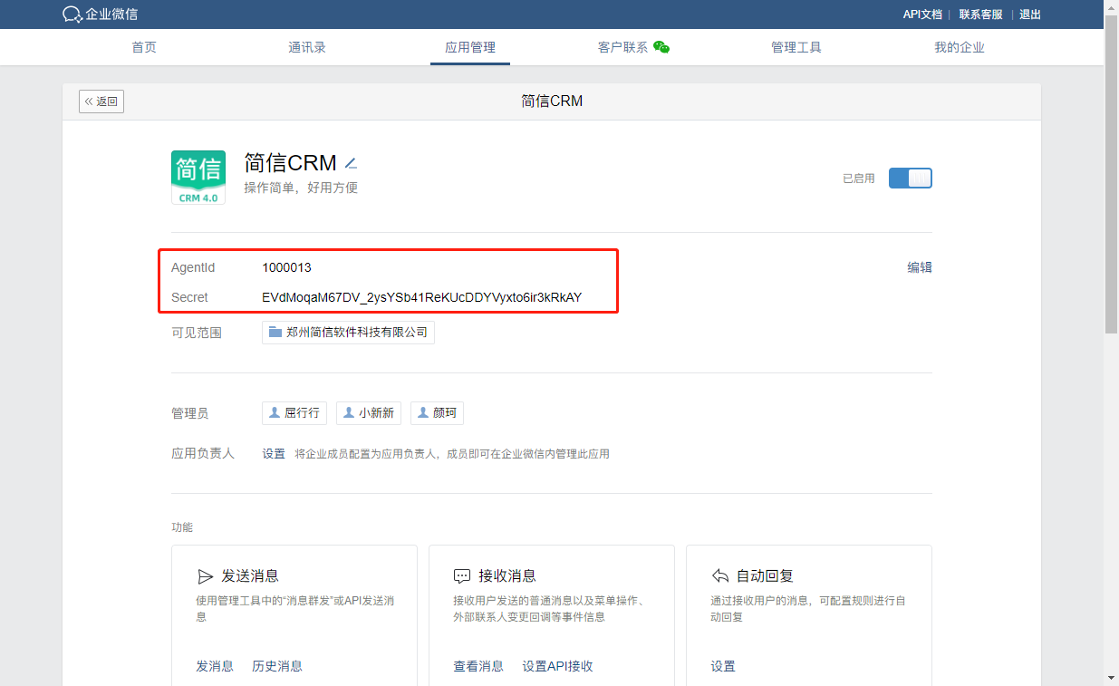The height and width of the screenshot is (686, 1119).
Task: Click the 企业微信 logo icon
Action: tap(72, 14)
